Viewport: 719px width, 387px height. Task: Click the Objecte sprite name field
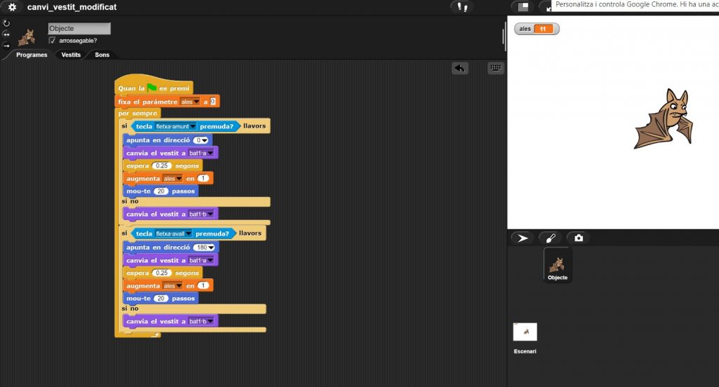79,29
